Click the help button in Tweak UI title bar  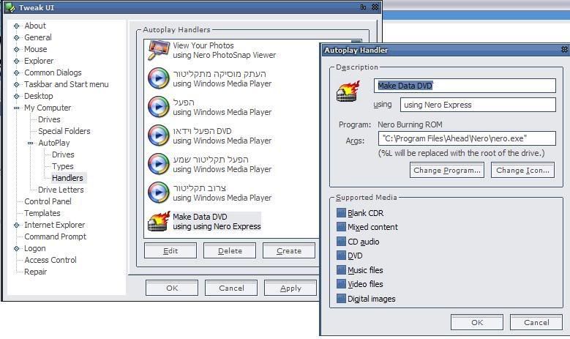coord(363,7)
